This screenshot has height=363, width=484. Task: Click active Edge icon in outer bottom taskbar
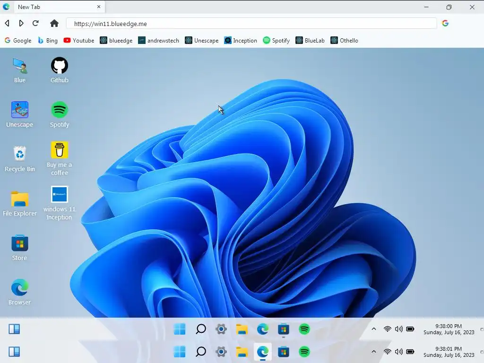(263, 352)
